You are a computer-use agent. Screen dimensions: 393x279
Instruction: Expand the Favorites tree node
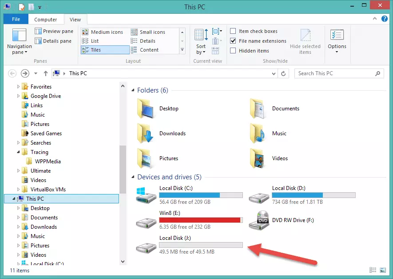tap(18, 87)
